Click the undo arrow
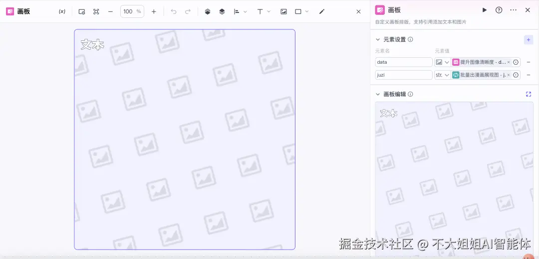Image resolution: width=539 pixels, height=259 pixels. (x=174, y=11)
